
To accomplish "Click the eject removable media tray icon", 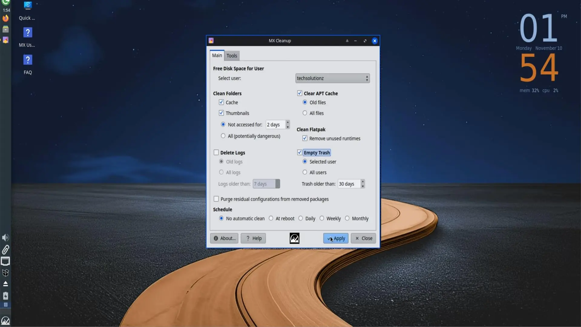I will click(x=5, y=284).
